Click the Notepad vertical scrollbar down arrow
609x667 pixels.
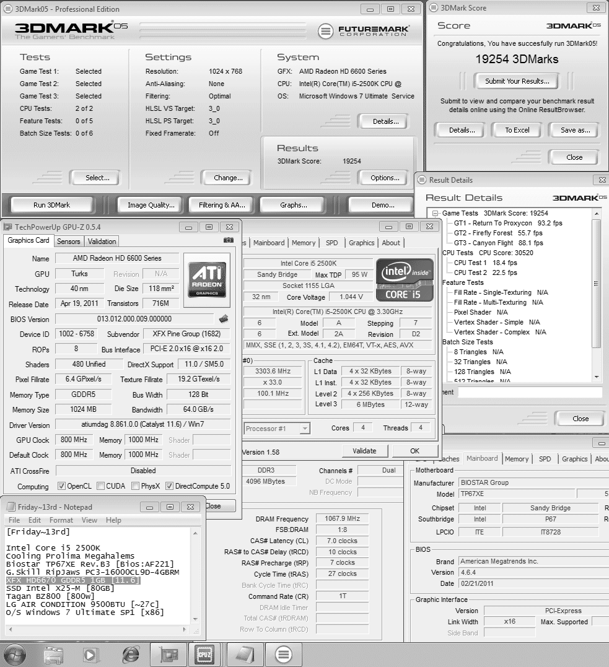coord(195,619)
